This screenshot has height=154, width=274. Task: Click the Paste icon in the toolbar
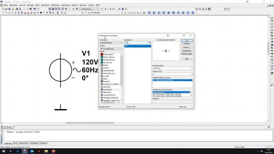(30, 9)
